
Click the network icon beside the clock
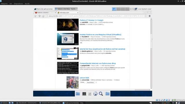pos(136,9)
